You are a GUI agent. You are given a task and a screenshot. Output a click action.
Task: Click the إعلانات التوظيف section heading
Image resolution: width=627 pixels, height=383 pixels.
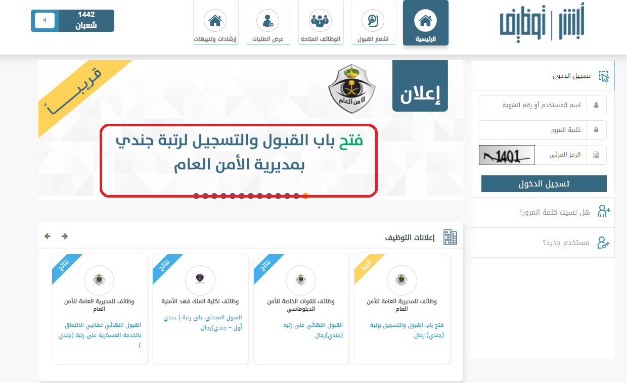pos(410,237)
